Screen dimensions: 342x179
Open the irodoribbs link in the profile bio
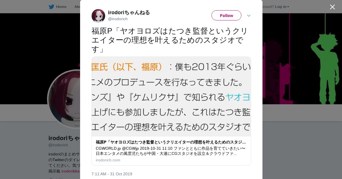(x=71, y=171)
